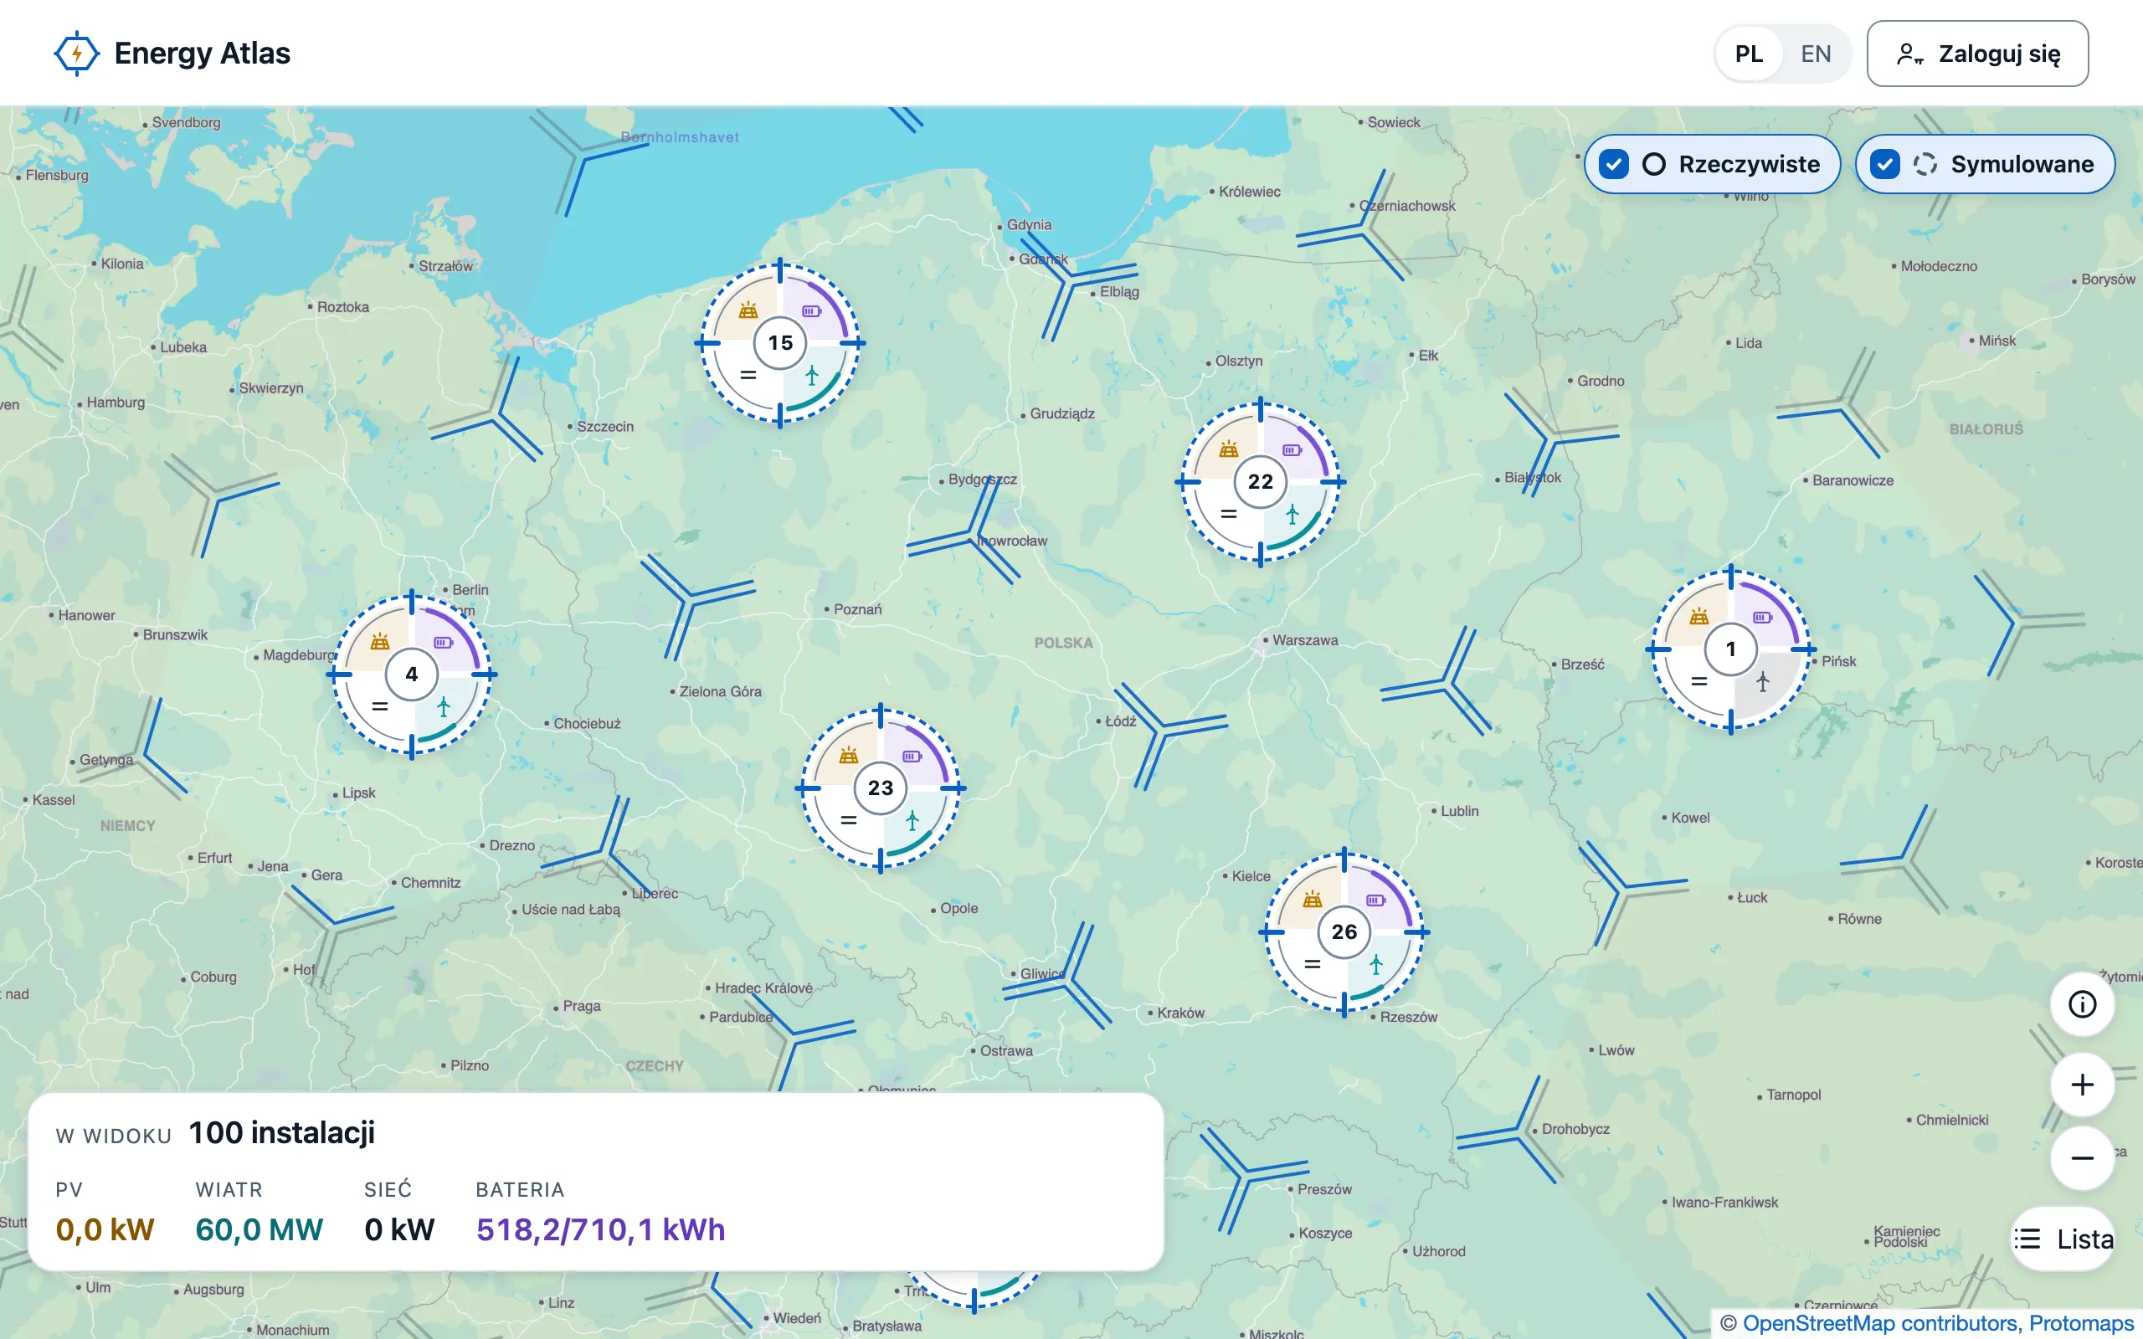The width and height of the screenshot is (2143, 1339).
Task: Click the grid value '0 kW'
Action: [399, 1229]
